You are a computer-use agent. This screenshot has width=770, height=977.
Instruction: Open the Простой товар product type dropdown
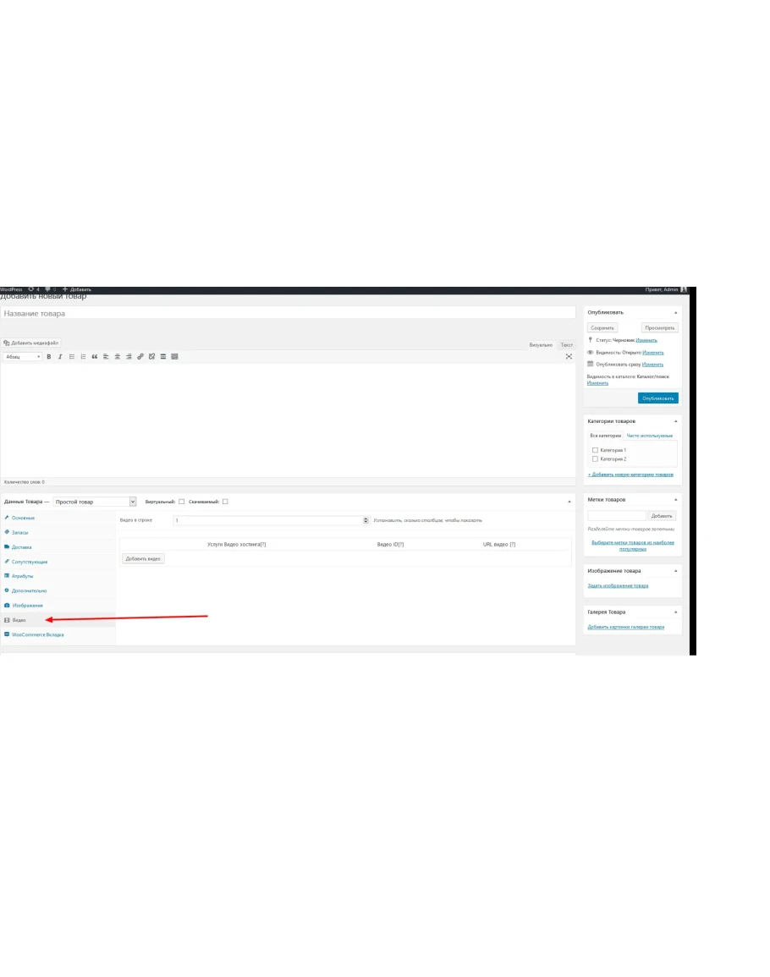[x=94, y=502]
